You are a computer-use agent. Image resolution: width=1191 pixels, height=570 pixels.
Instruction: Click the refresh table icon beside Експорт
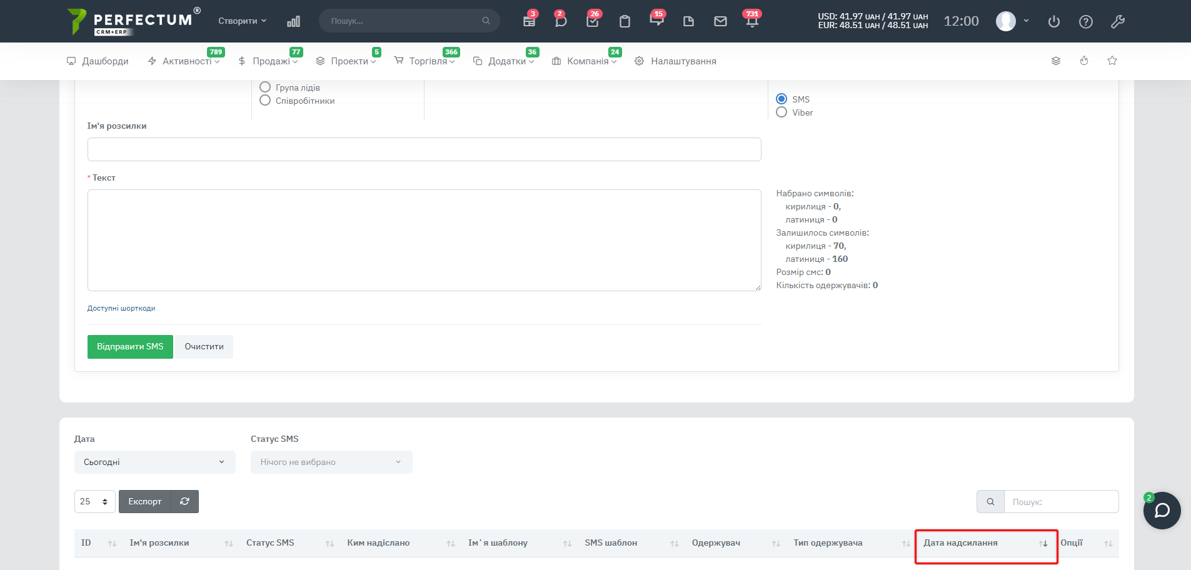184,501
